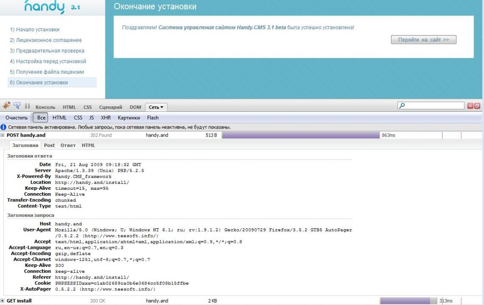Toggle the XHR request filter
The image size is (484, 305).
[x=105, y=118]
